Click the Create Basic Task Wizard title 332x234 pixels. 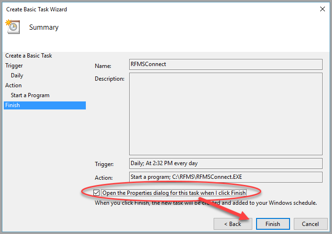click(36, 9)
